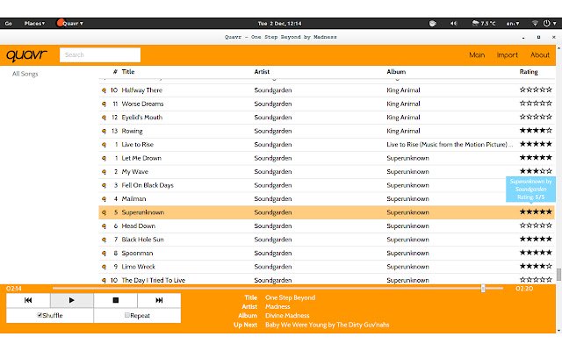Image resolution: width=562 pixels, height=351 pixels.
Task: Change the star rating for Head Down
Action: pyautogui.click(x=536, y=226)
